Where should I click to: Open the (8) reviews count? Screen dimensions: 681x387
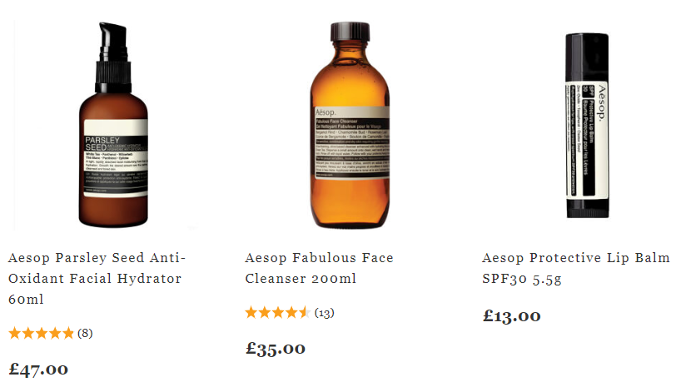85,333
